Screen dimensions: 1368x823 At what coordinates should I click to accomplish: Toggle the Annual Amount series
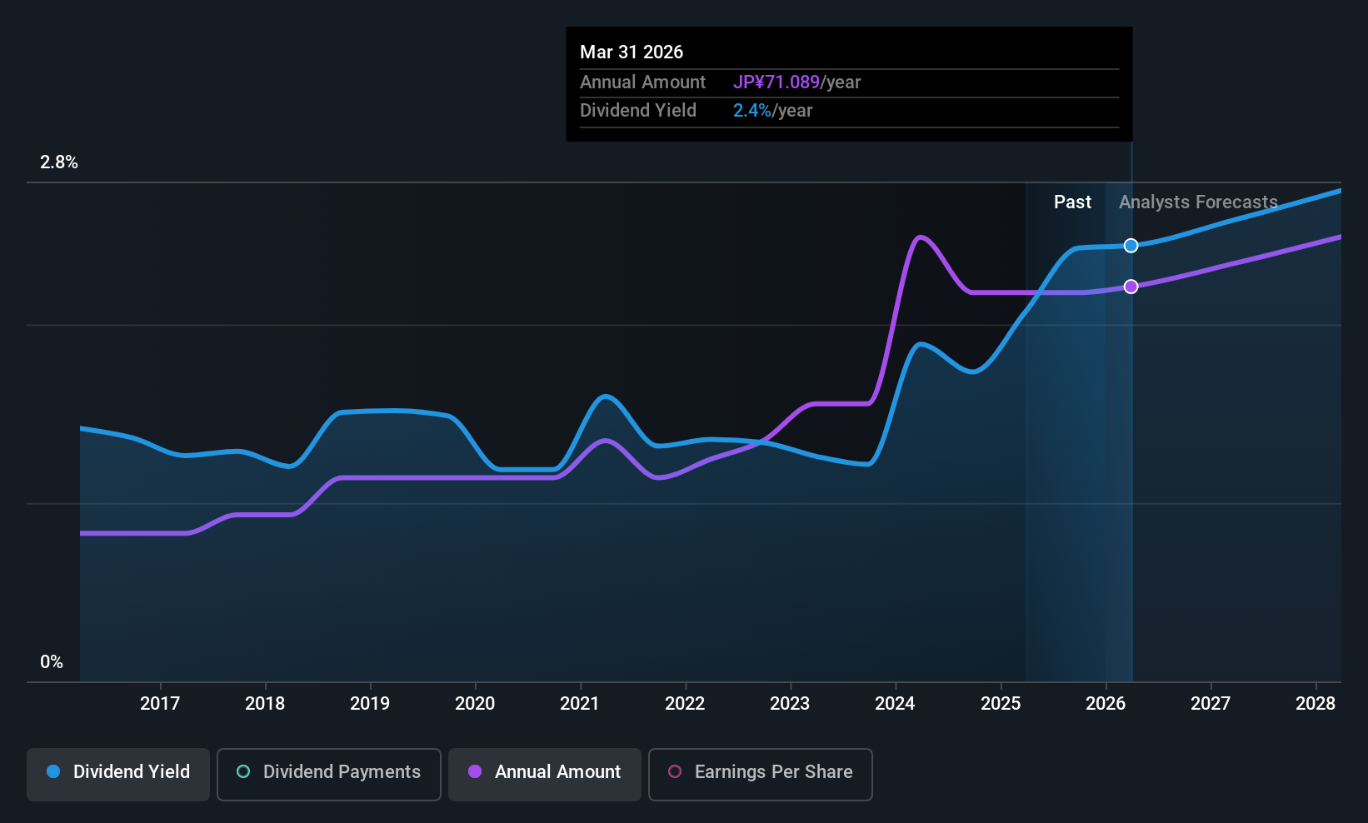coord(545,775)
